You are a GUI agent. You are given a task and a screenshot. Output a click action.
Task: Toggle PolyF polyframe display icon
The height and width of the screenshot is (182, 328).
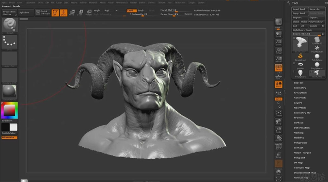point(278,147)
